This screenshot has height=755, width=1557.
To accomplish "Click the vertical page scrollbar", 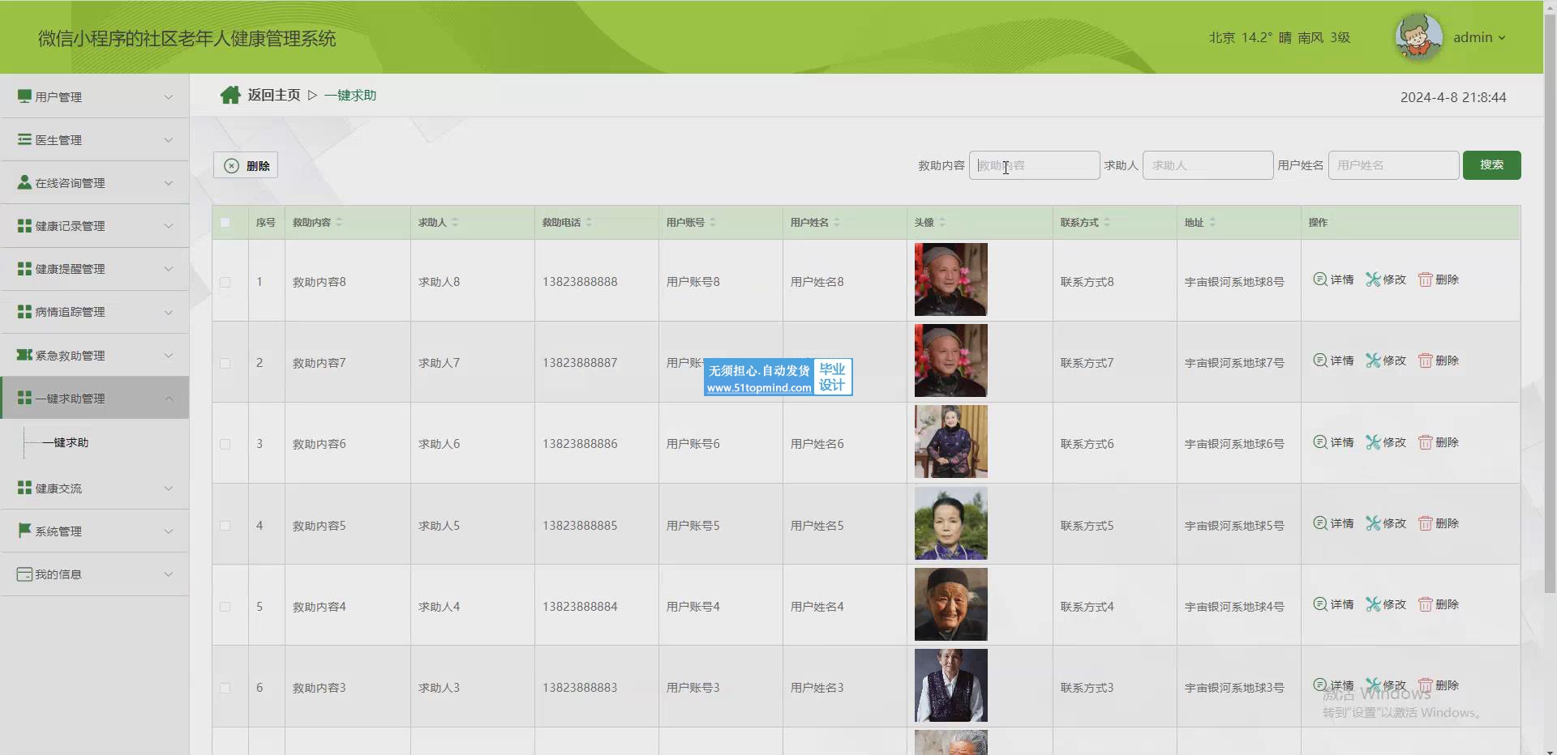I will coord(1550,324).
